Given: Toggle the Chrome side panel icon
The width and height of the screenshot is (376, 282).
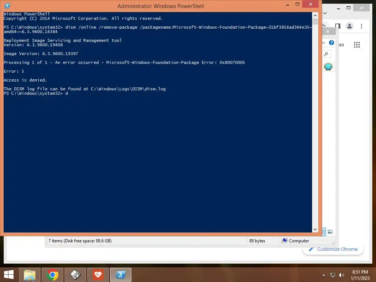Looking at the screenshot, I should click(338, 26).
